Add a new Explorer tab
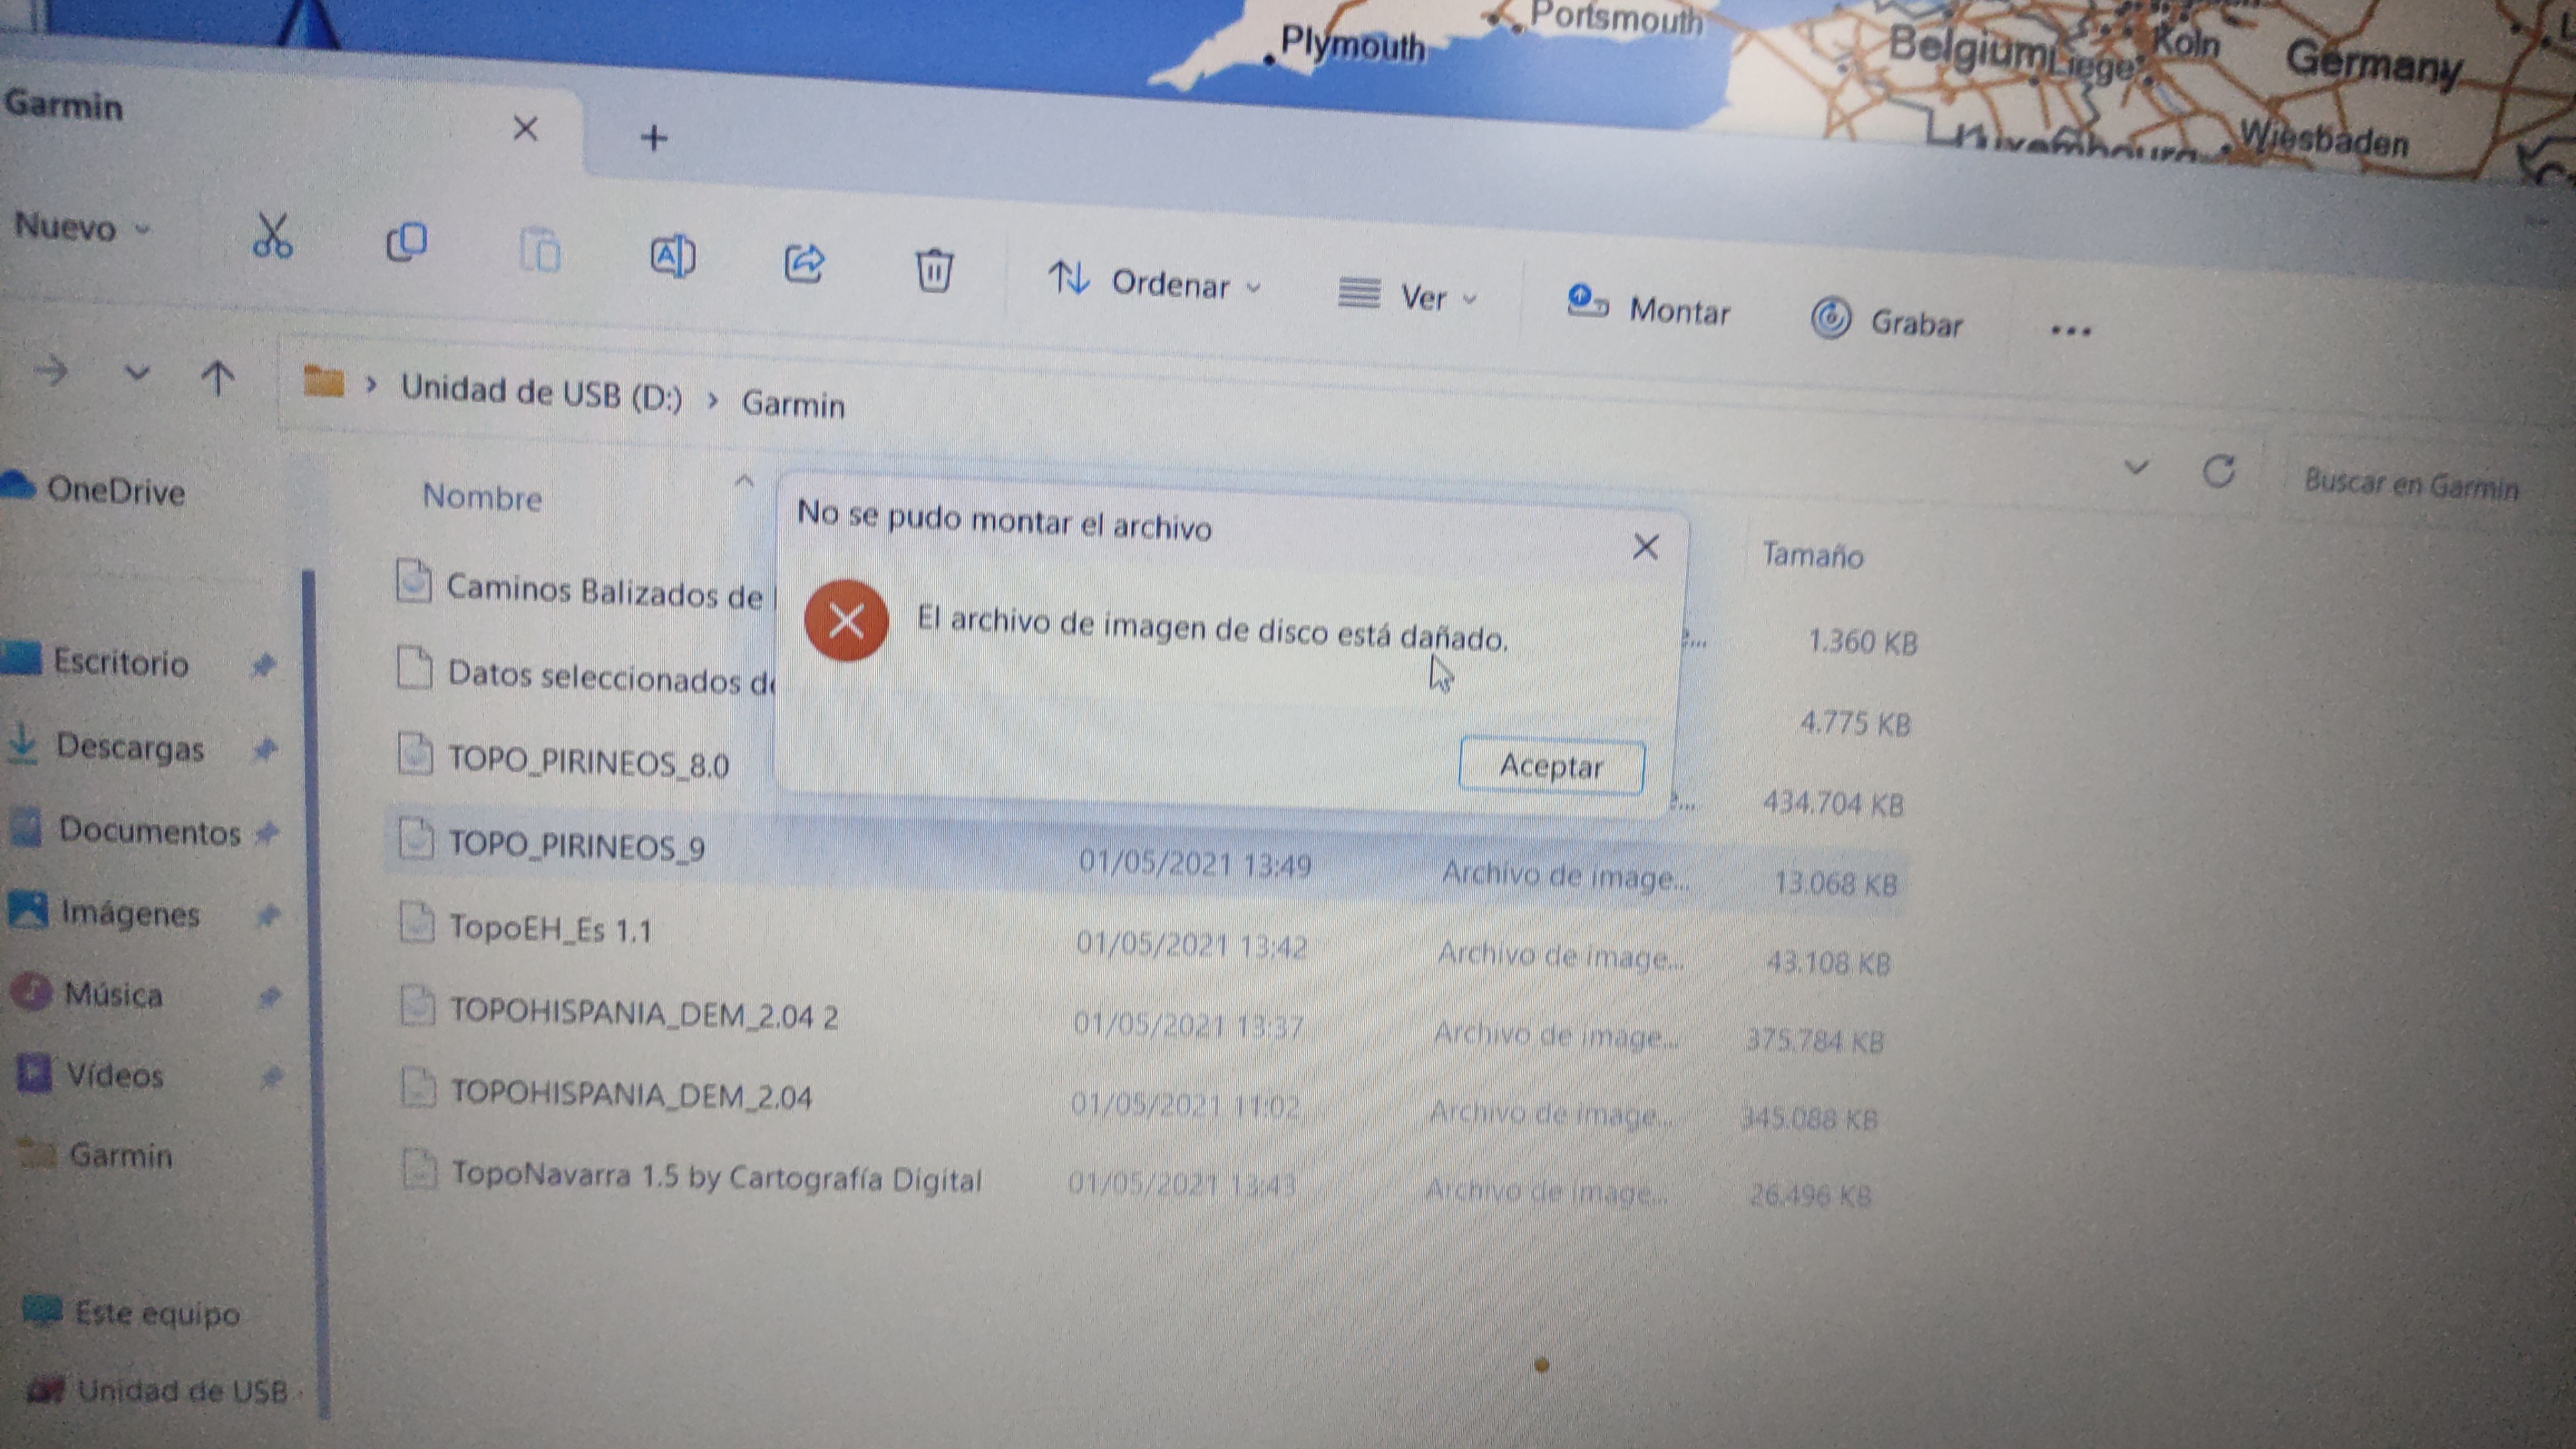This screenshot has width=2576, height=1449. [x=654, y=138]
